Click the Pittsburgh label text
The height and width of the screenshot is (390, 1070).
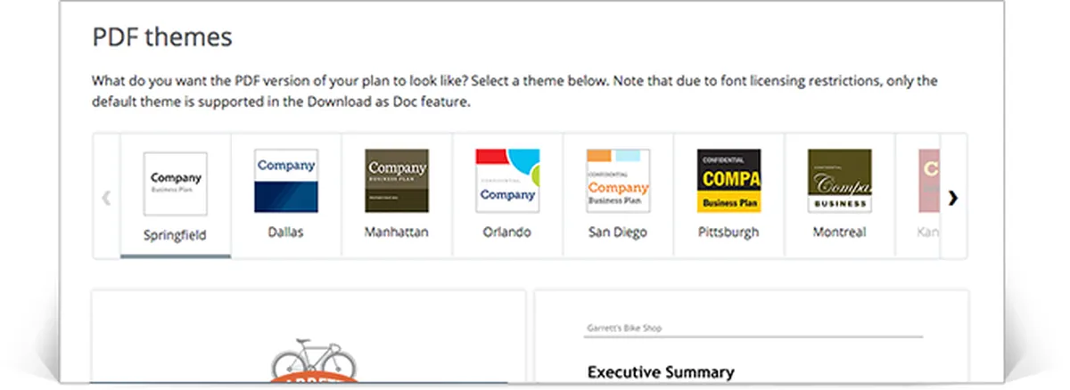coord(728,232)
